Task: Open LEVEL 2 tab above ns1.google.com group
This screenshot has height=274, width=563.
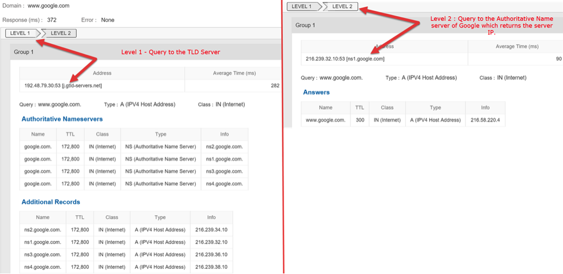Action: pyautogui.click(x=341, y=6)
